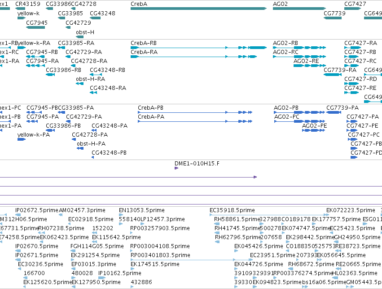This screenshot has width=382, height=289.
Task: Click protein yellow-k-PA label
Action: click(34, 135)
